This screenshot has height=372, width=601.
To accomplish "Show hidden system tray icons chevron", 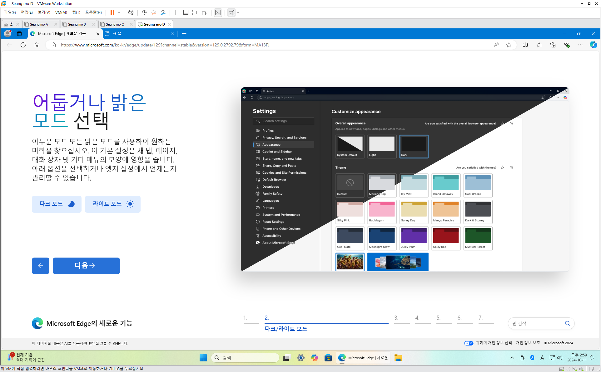I will coord(512,358).
